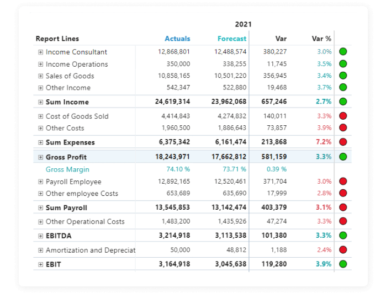
Task: Sort by the Var column header
Action: click(x=281, y=39)
